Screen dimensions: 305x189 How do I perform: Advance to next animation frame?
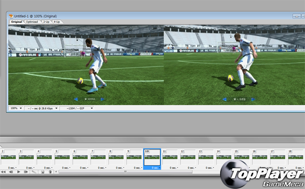click(x=26, y=172)
